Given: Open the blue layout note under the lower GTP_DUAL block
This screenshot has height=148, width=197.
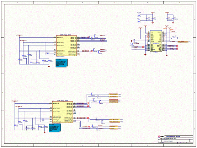Looking at the screenshot, I should click(55, 128).
